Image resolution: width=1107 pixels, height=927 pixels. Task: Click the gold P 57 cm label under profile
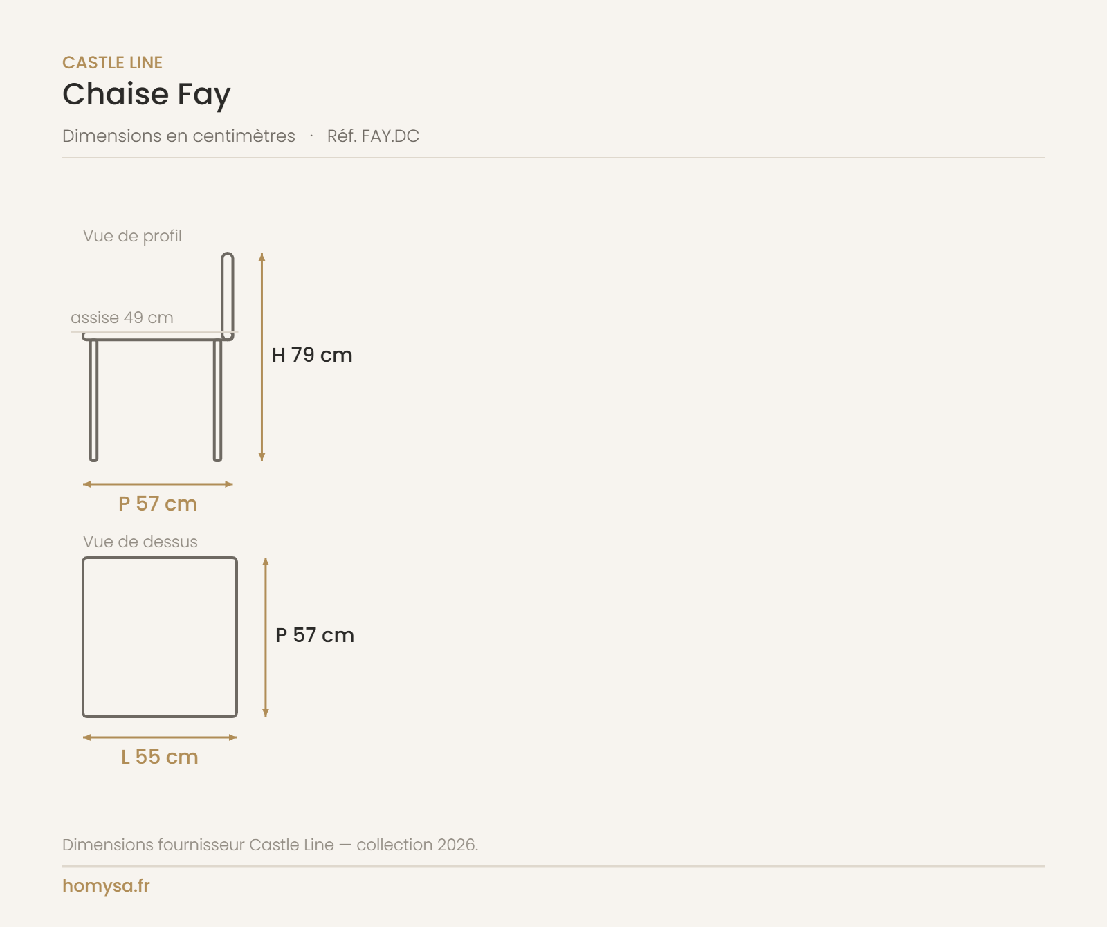click(158, 504)
